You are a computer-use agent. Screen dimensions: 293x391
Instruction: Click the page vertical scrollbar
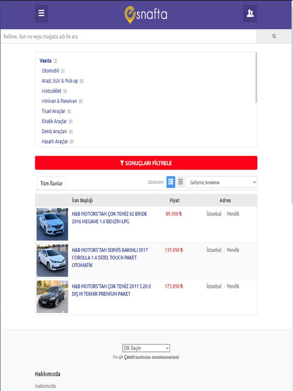292,105
